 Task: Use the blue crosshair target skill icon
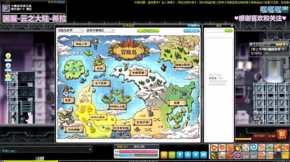point(254,148)
